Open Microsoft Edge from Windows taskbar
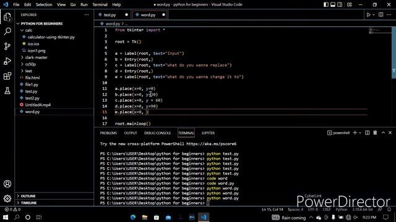The width and height of the screenshot is (396, 222). click(x=133, y=217)
